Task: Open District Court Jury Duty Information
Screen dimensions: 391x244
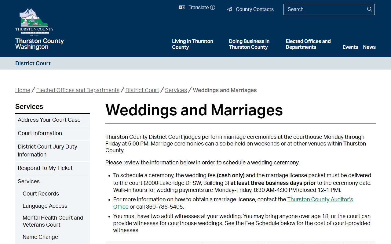Action: click(x=53, y=151)
